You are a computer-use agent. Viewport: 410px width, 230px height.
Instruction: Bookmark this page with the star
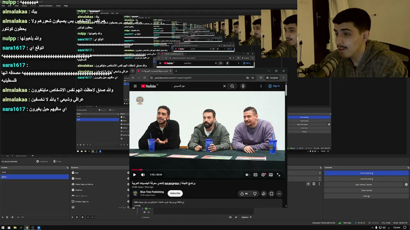coord(253,78)
